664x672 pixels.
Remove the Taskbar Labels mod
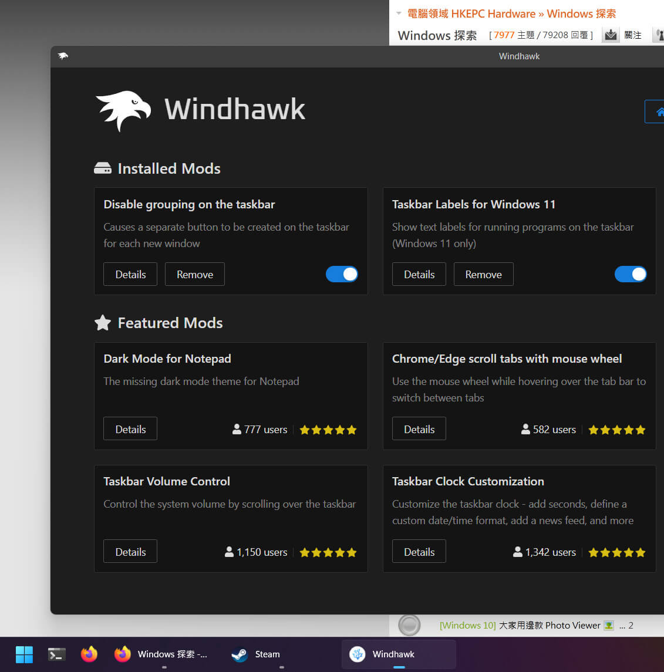pyautogui.click(x=483, y=274)
